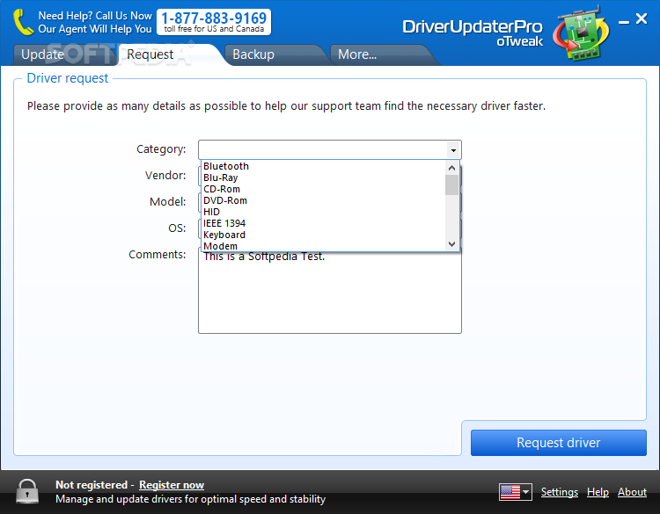This screenshot has width=660, height=514.
Task: Select Keyboard category option
Action: (324, 235)
